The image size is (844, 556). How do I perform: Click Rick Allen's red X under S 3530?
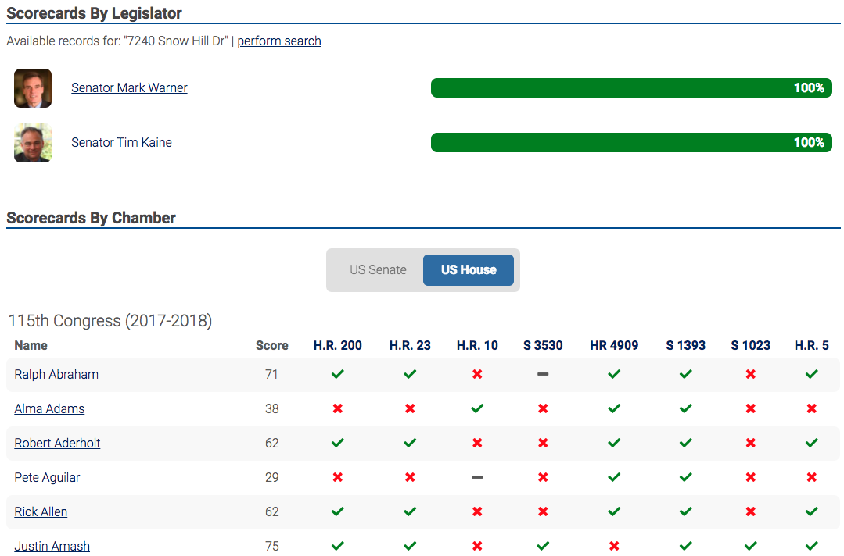click(x=543, y=511)
